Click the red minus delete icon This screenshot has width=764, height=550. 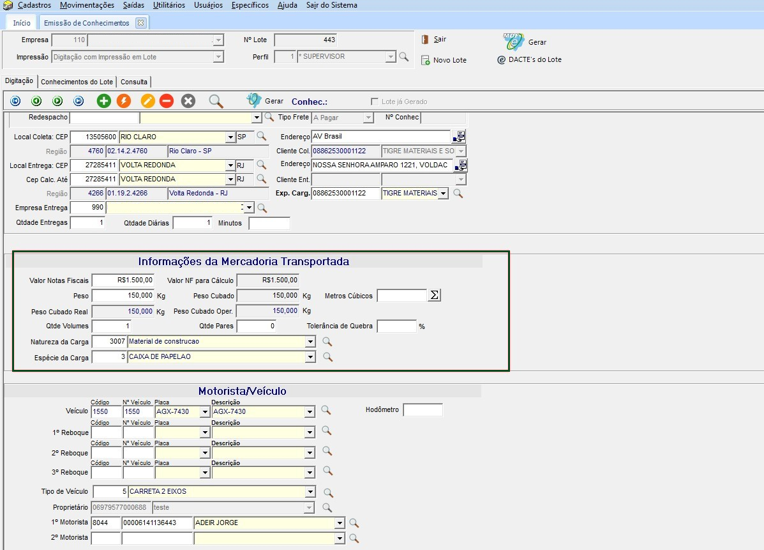click(x=166, y=101)
